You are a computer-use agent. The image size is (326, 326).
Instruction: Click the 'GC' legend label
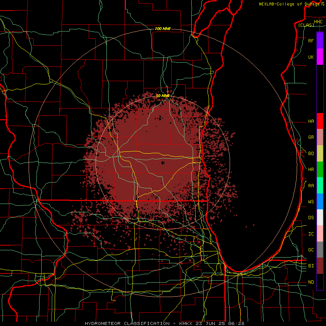(311, 250)
